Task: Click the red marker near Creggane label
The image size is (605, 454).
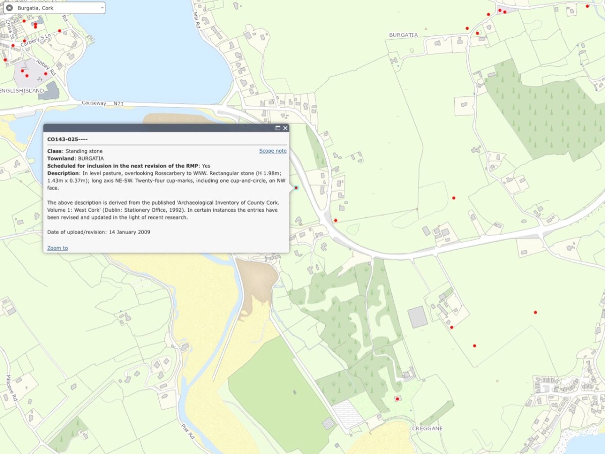Action: click(397, 399)
